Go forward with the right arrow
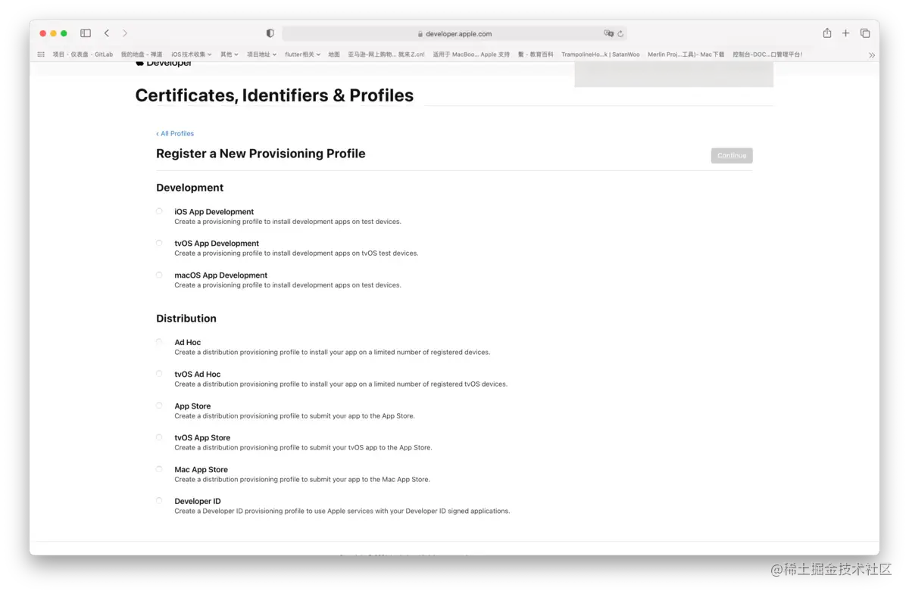 [125, 33]
